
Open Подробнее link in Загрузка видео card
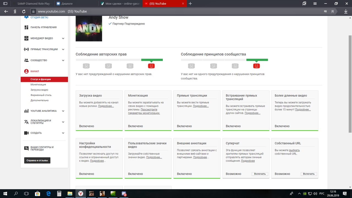106,106
